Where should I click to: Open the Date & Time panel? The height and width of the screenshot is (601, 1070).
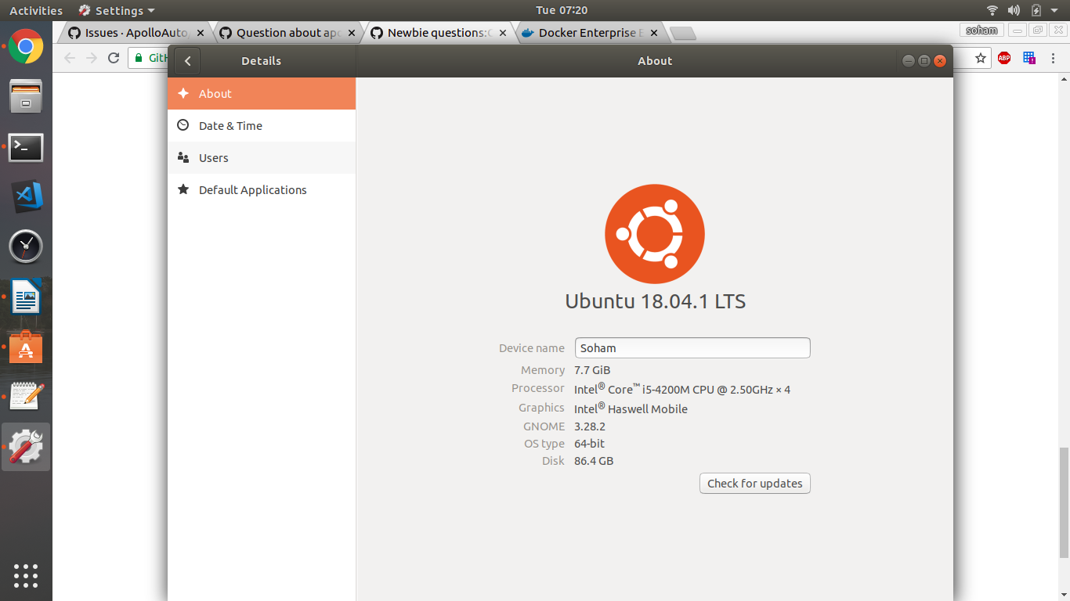[x=262, y=126]
